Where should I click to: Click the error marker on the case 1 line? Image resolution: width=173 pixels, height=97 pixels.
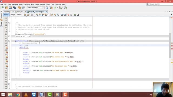pyautogui.click(x=7, y=52)
